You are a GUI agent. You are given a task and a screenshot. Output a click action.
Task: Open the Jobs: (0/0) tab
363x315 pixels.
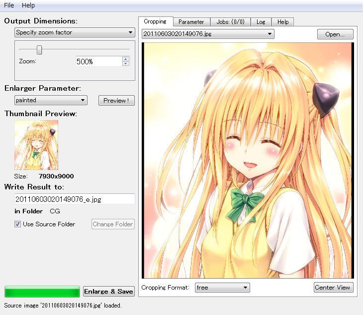pyautogui.click(x=230, y=22)
